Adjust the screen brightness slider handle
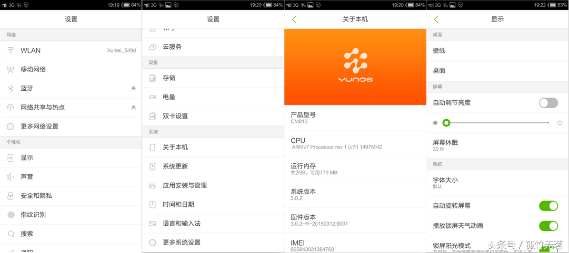This screenshot has width=569, height=253. 446,123
